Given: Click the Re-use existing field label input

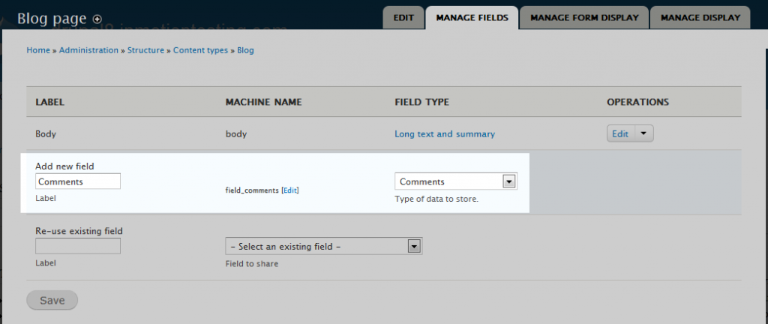Looking at the screenshot, I should (78, 246).
